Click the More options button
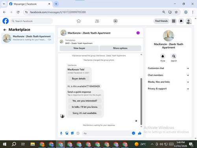197x148 pixels. coord(120,48)
